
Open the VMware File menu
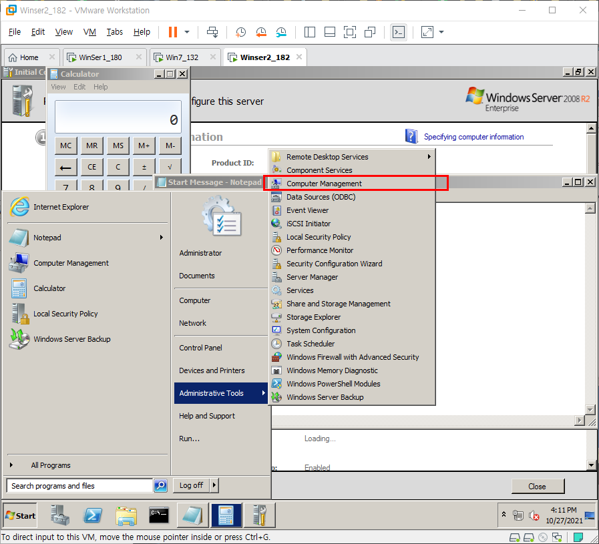[15, 31]
